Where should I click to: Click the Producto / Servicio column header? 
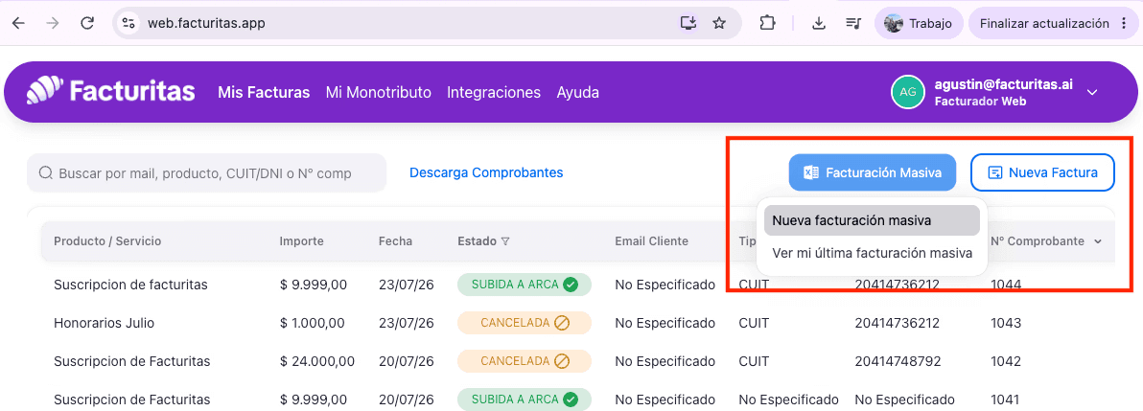[x=107, y=241]
